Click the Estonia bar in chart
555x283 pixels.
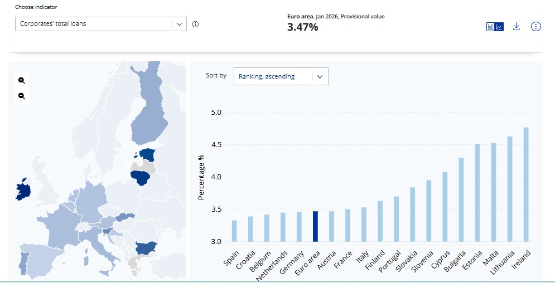pyautogui.click(x=477, y=193)
